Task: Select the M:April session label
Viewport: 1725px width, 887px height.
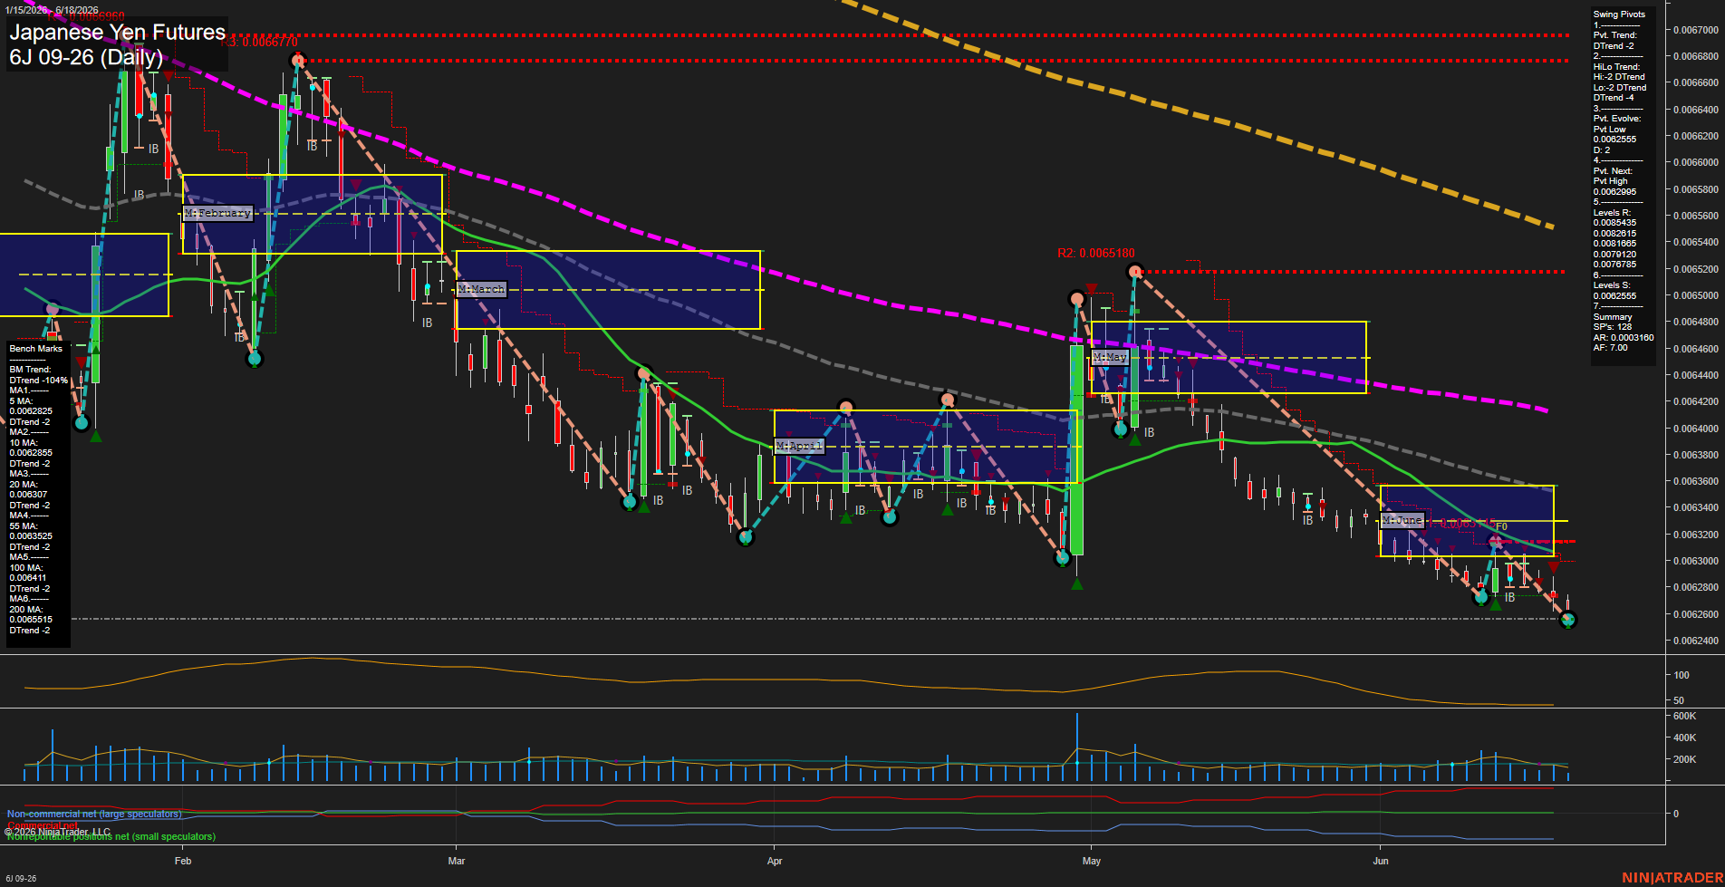Action: (799, 446)
